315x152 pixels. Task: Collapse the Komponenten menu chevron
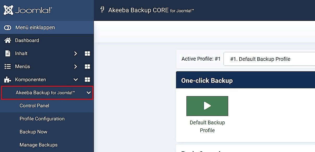[75, 79]
